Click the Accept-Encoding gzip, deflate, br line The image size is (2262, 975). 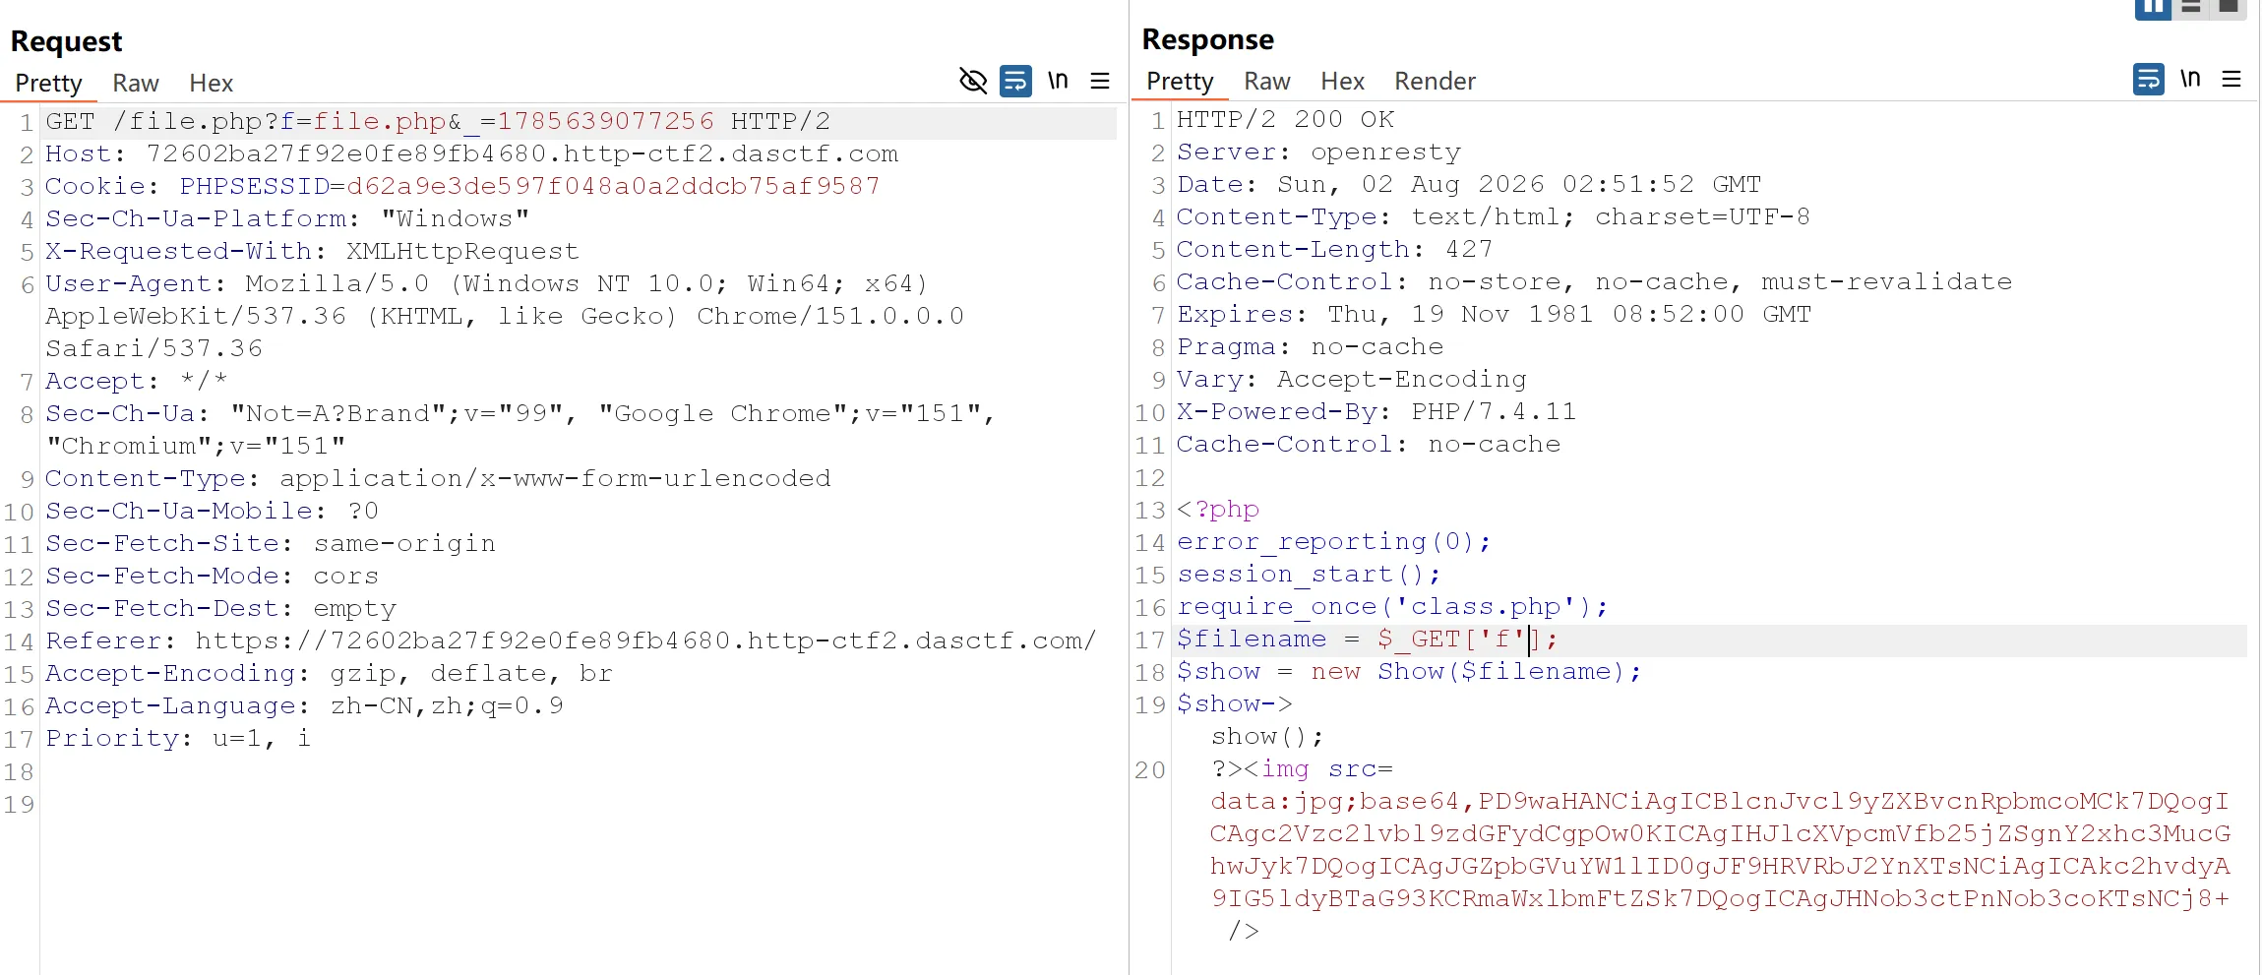(x=329, y=674)
